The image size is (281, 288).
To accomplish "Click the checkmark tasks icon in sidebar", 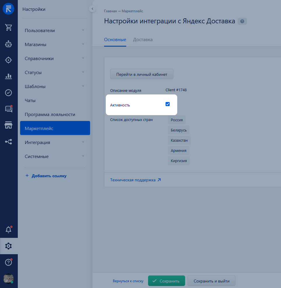I will click(x=8, y=93).
